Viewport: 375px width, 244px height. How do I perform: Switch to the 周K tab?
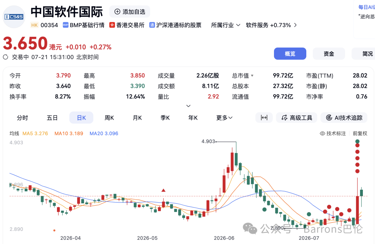tap(109, 117)
